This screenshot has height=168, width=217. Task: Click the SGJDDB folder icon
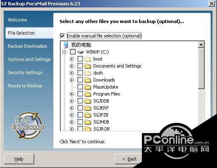point(88,101)
